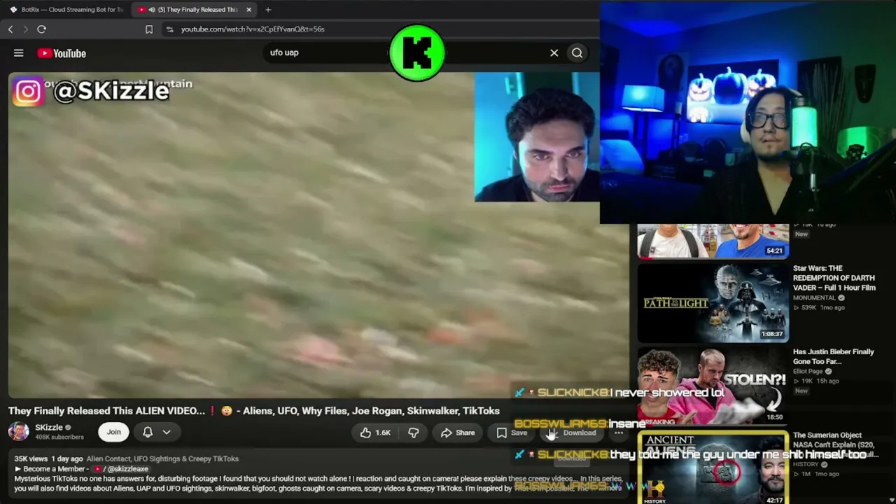Expand the notification options chevron
Viewport: 896px width, 504px height.
(x=167, y=432)
